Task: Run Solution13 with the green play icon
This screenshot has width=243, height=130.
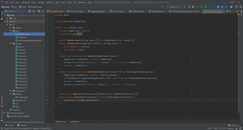Action: point(185,7)
